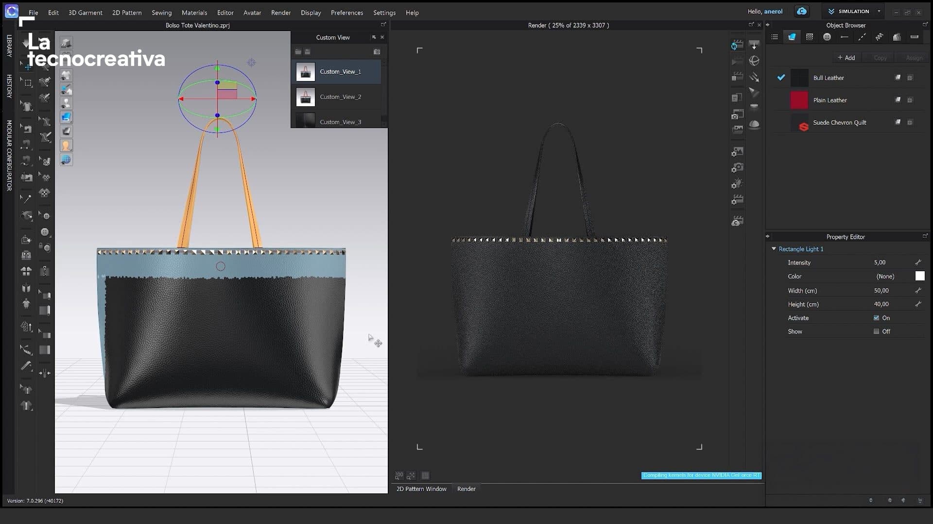Add a rectangle light with down-arrow icon
Screen dimensions: 933x524
[754, 45]
